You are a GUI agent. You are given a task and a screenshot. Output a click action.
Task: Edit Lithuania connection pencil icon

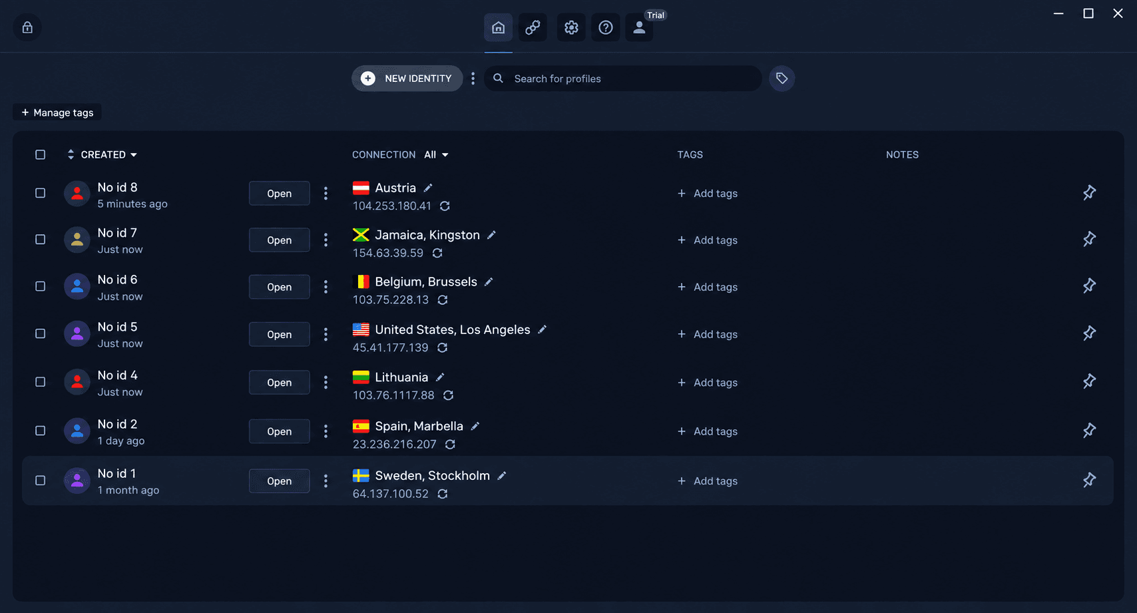(x=440, y=377)
